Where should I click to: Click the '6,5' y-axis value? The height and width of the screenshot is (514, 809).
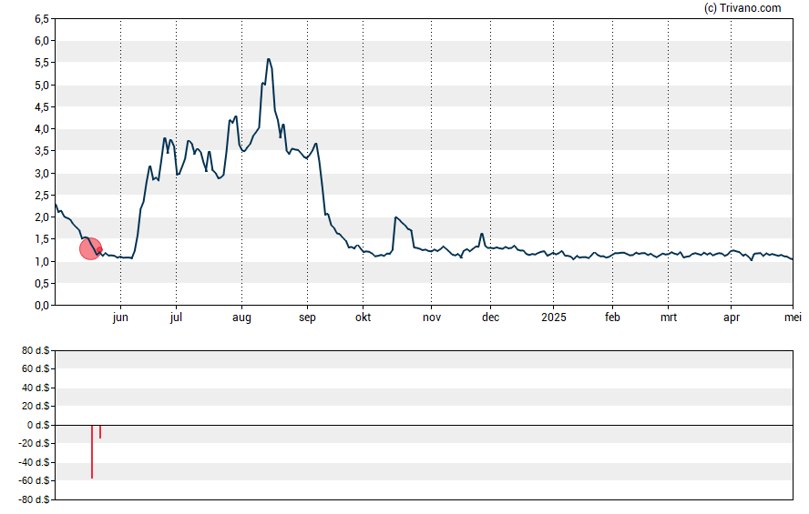coord(42,19)
